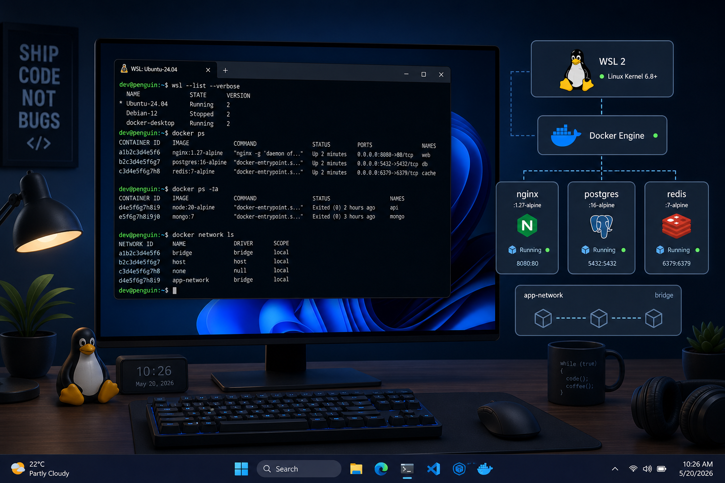This screenshot has height=483, width=725.
Task: Open the 22°C Partly Cloudy weather widget
Action: click(x=40, y=469)
